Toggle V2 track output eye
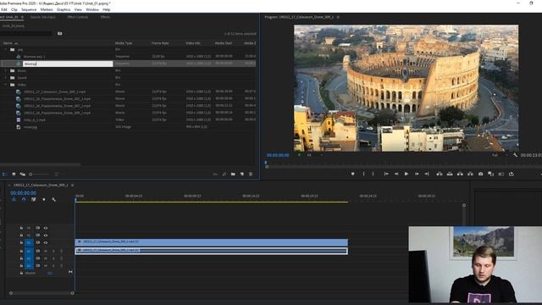This screenshot has width=542, height=305. pos(46,236)
